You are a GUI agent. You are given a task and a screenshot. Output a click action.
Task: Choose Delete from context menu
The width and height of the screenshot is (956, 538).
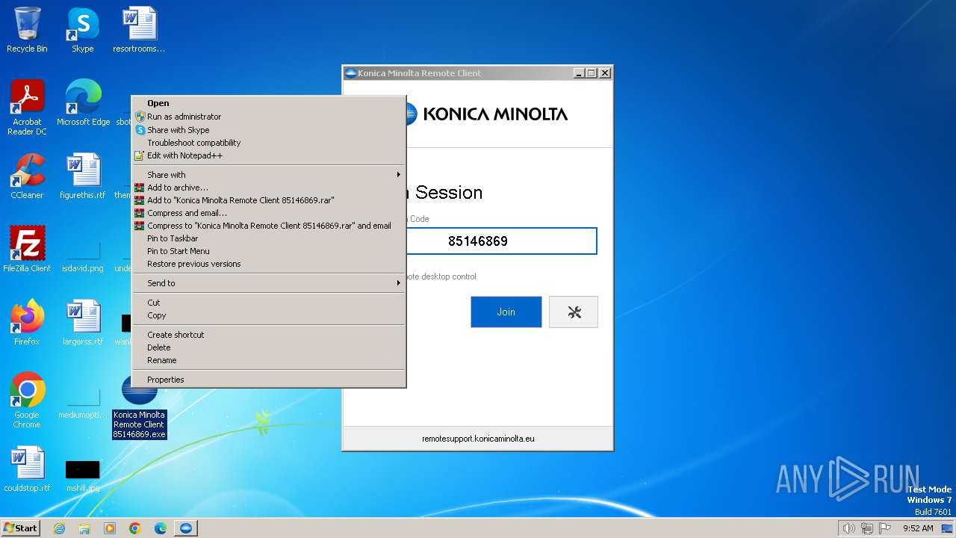(x=269, y=347)
